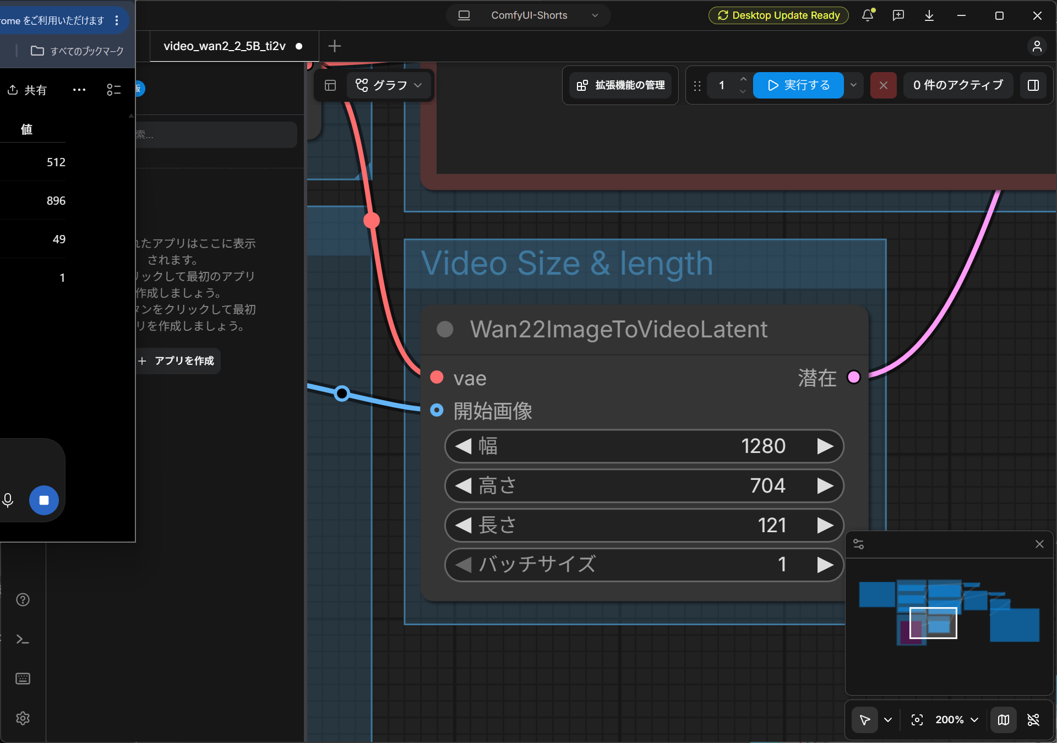Open すべてのブックマーク folder in Chrome

point(77,51)
